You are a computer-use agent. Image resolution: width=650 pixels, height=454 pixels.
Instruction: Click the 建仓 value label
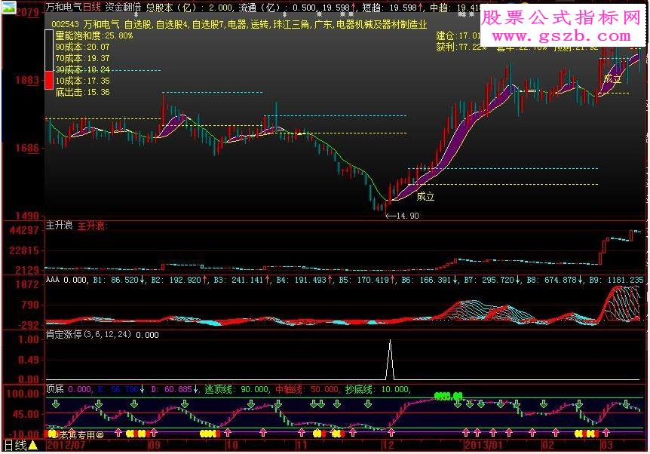(458, 35)
